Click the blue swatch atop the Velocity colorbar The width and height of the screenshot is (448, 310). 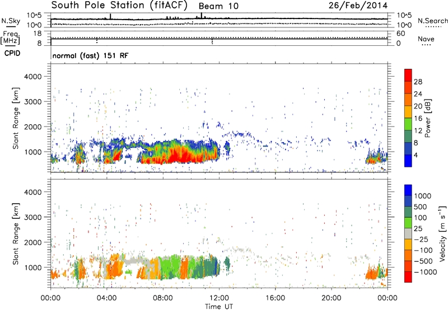click(x=408, y=190)
